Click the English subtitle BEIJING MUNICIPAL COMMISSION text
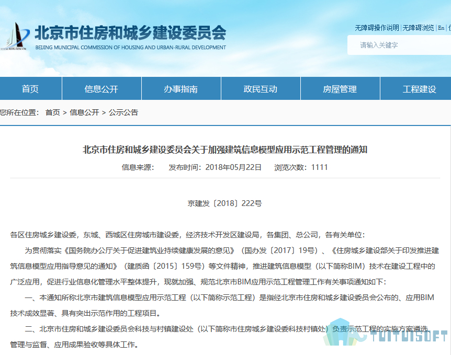The height and width of the screenshot is (355, 451). [x=131, y=48]
